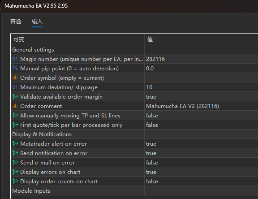Viewport: 258px width, 199px height.
Task: Click the integer icon beside Maximum deviation/slippage
Action: tap(15, 87)
